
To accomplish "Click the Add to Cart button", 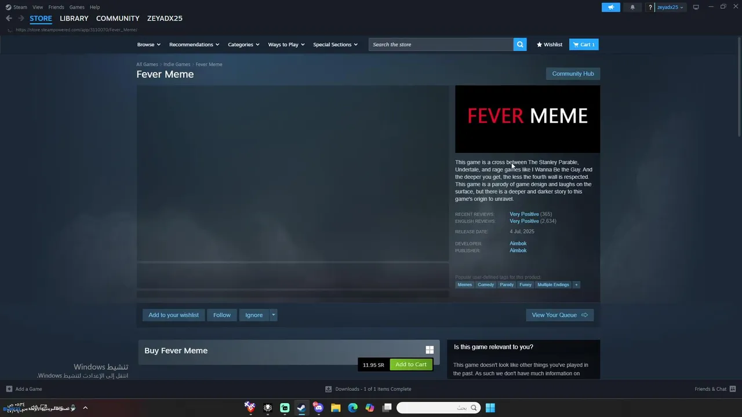I will (411, 364).
